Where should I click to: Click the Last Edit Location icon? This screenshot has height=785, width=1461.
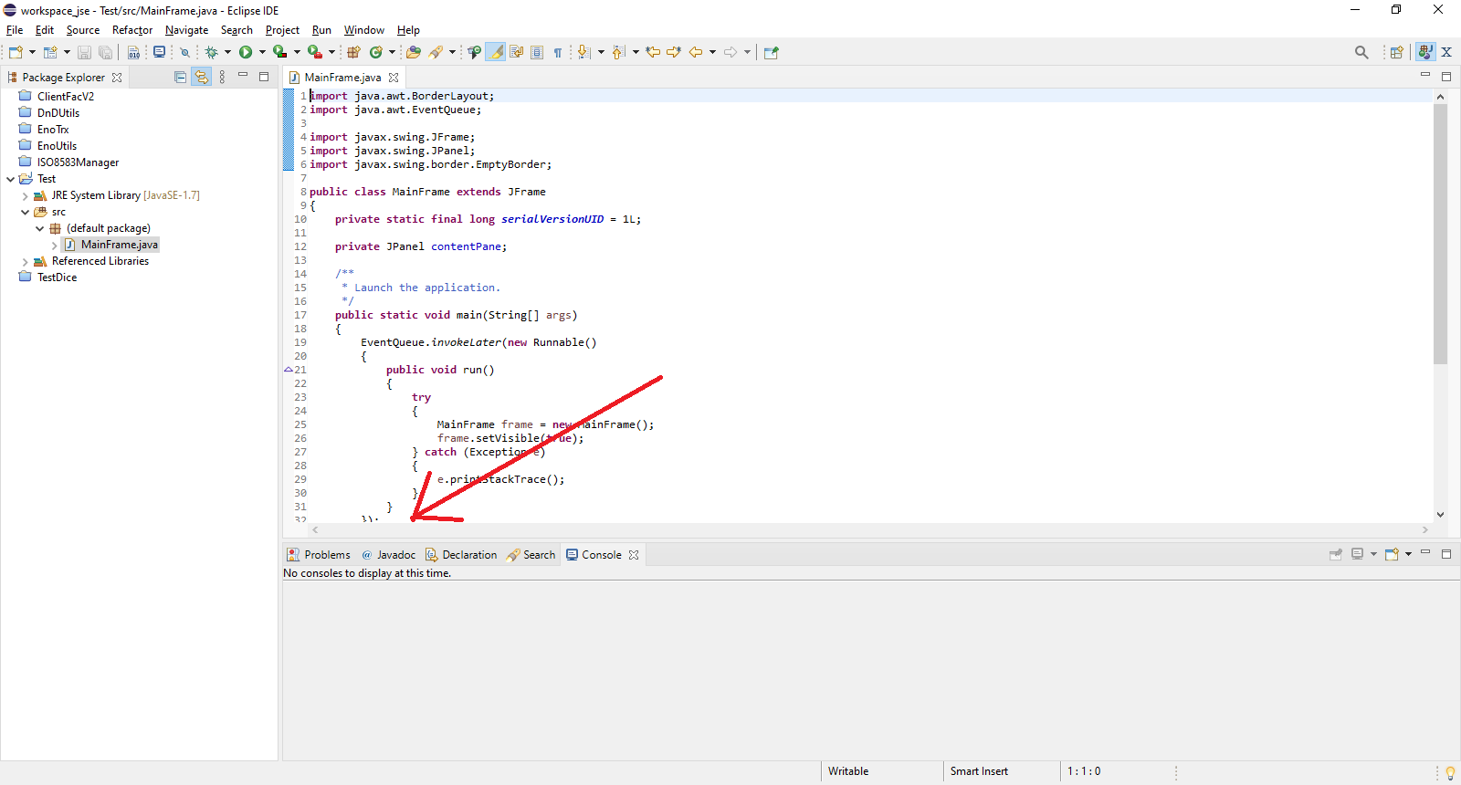tap(653, 52)
